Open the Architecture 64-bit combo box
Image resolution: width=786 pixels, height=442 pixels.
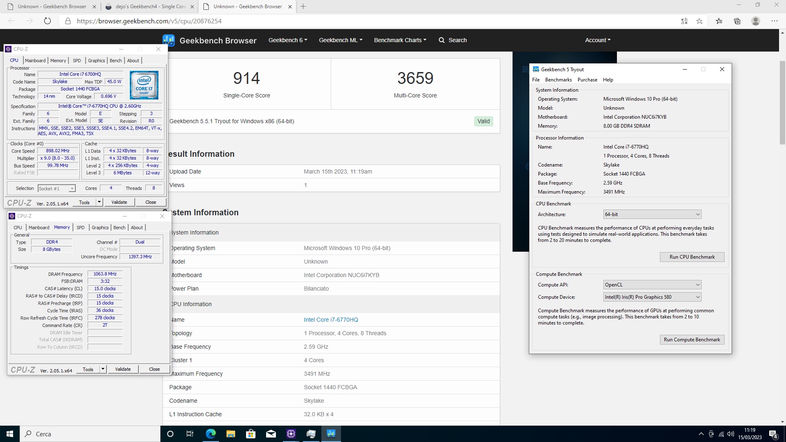652,214
